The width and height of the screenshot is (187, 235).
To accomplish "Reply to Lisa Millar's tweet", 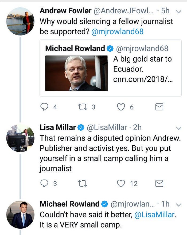I will pyautogui.click(x=44, y=184).
